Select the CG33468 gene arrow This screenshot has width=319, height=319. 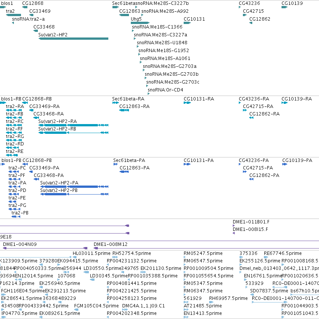click(36, 31)
